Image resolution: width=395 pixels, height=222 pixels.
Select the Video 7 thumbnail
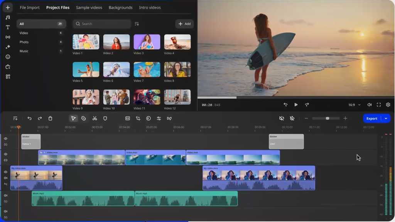[x=147, y=68]
